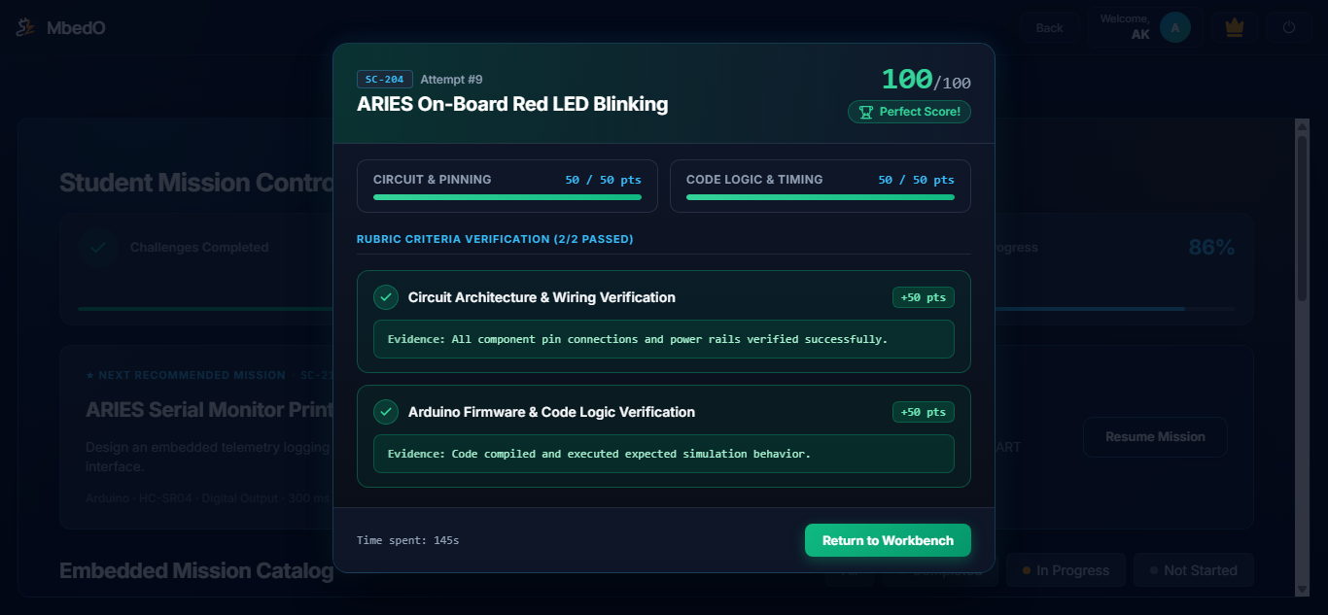Click the Time spent: 145s label
This screenshot has width=1328, height=615.
[408, 540]
